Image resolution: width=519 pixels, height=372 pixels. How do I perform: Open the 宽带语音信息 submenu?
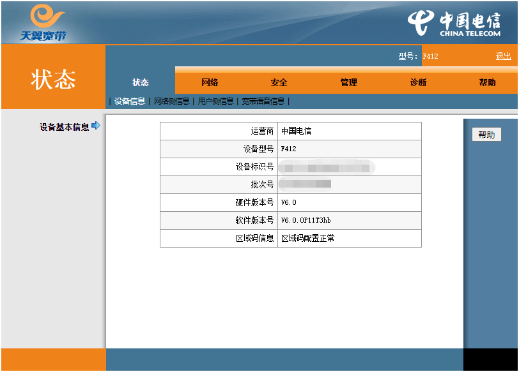pyautogui.click(x=263, y=101)
